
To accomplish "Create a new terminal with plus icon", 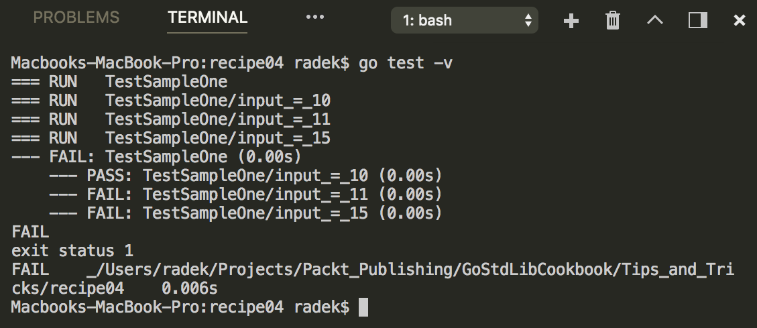I will 571,21.
